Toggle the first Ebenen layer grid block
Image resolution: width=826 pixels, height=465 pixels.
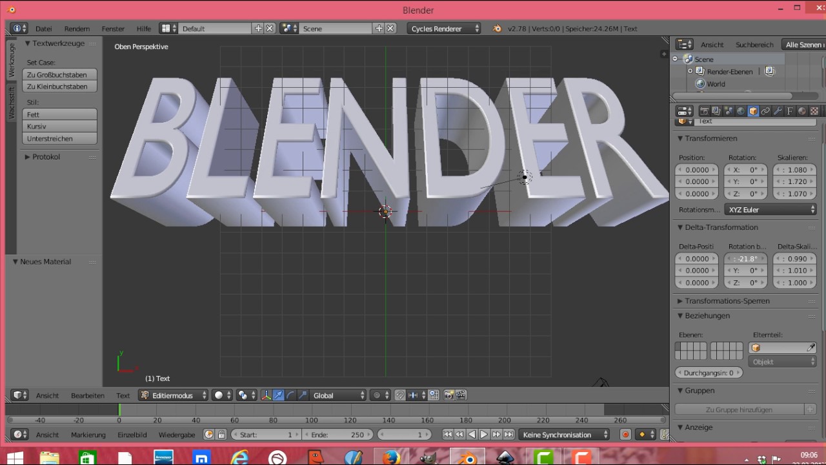[690, 351]
